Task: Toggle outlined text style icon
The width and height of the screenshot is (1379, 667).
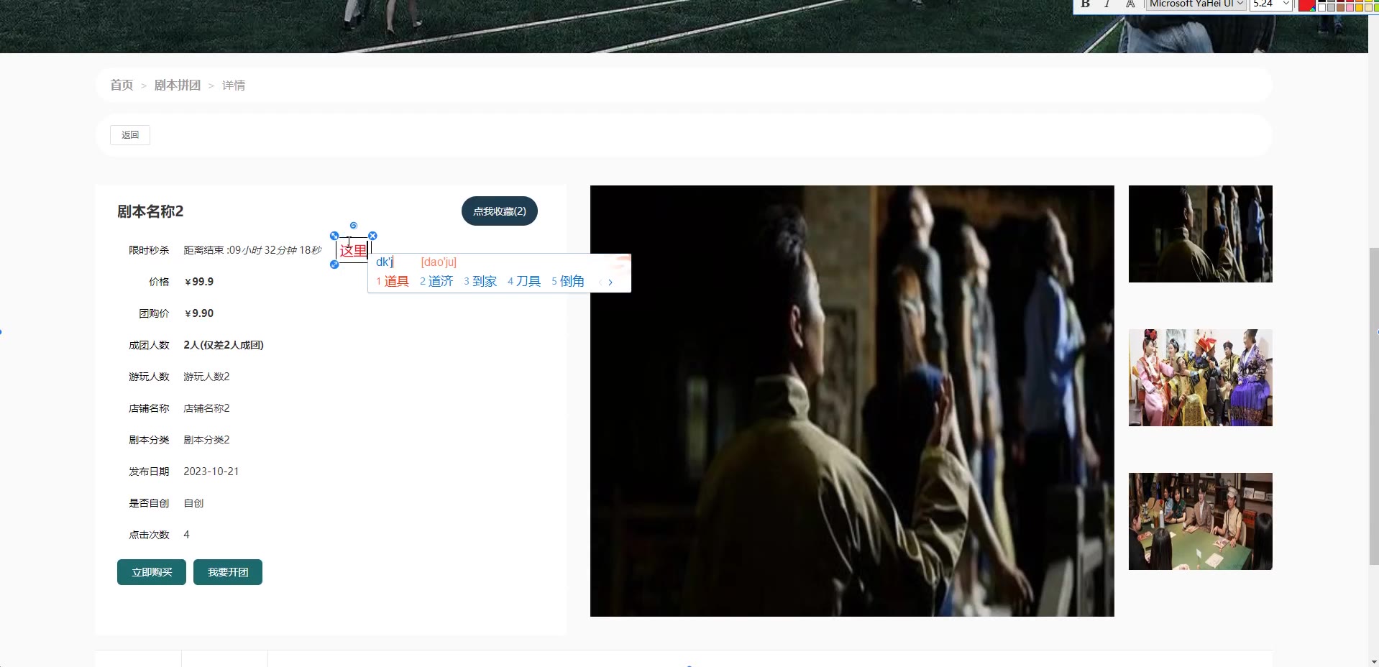Action: click(1130, 4)
